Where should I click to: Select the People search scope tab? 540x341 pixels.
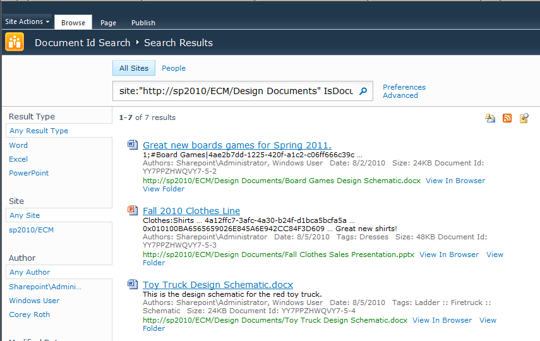point(174,68)
